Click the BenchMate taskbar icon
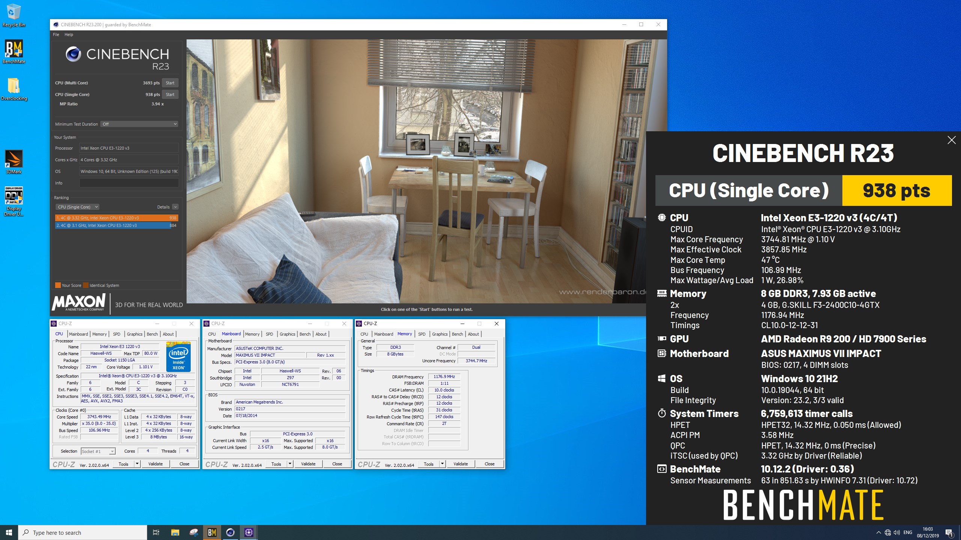The height and width of the screenshot is (540, 961). 212,532
